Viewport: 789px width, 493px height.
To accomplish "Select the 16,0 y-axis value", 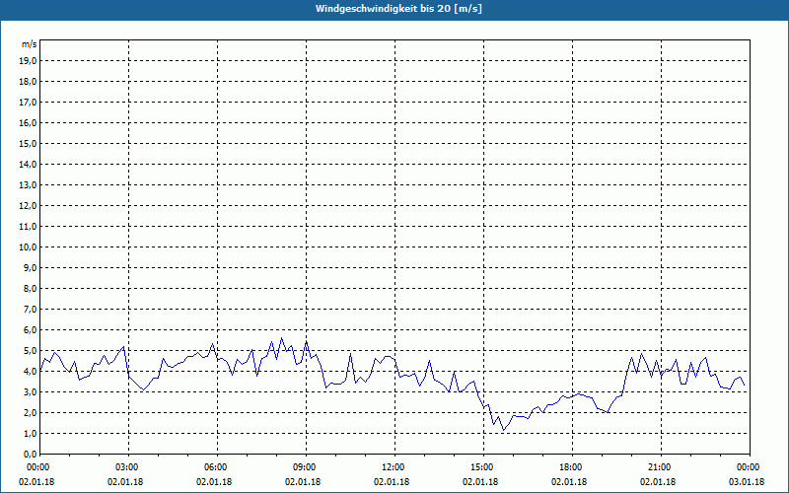I will (x=28, y=122).
